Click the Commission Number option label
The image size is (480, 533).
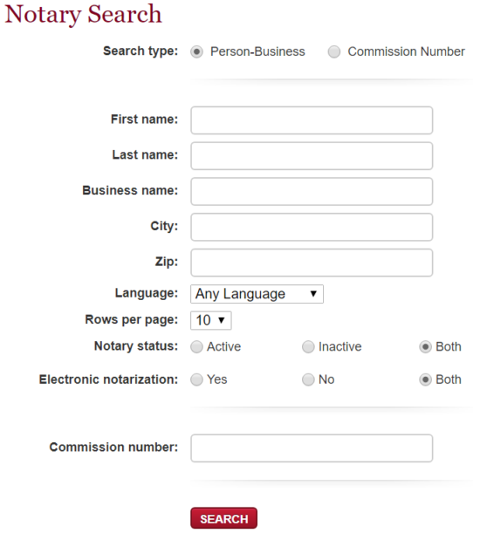[406, 51]
